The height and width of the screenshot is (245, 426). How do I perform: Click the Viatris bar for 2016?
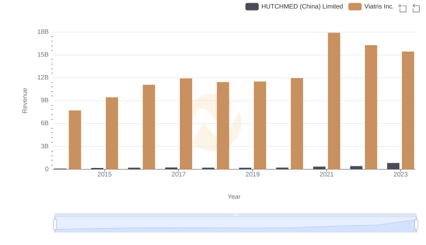(149, 127)
